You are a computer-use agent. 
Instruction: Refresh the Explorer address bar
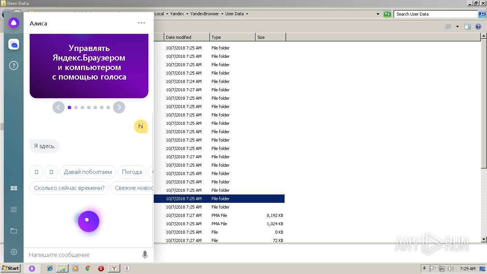click(387, 14)
